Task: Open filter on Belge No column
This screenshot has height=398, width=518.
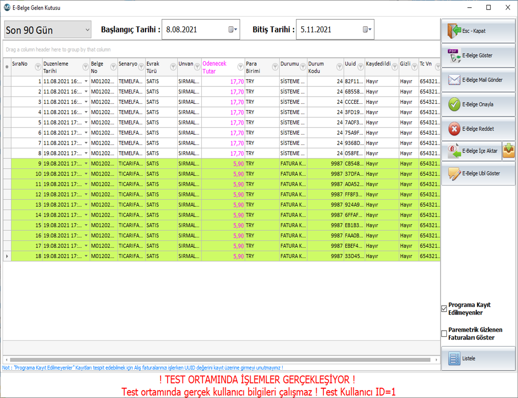Action: pos(113,67)
